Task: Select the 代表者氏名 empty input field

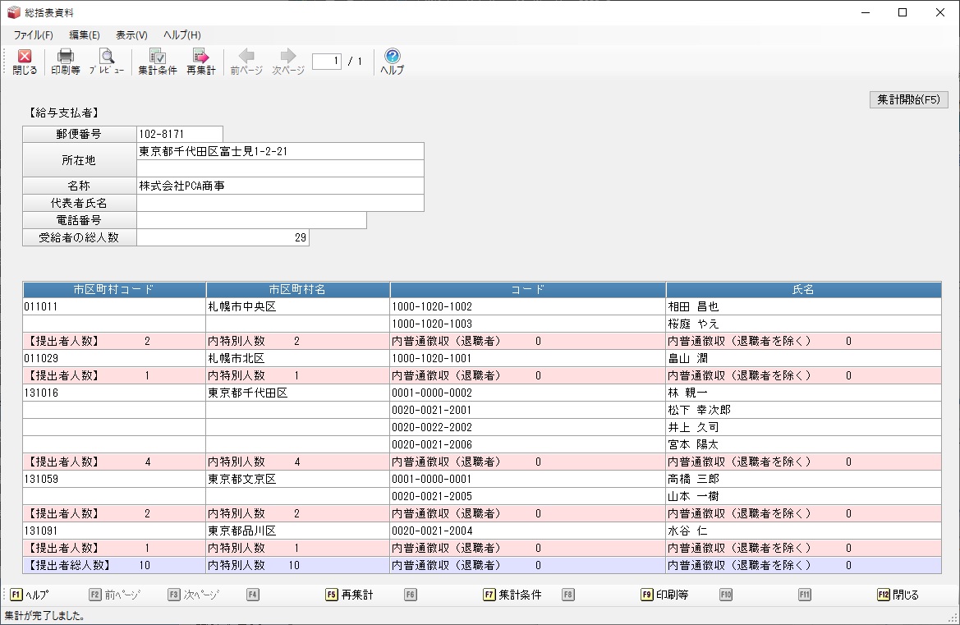Action: [280, 203]
